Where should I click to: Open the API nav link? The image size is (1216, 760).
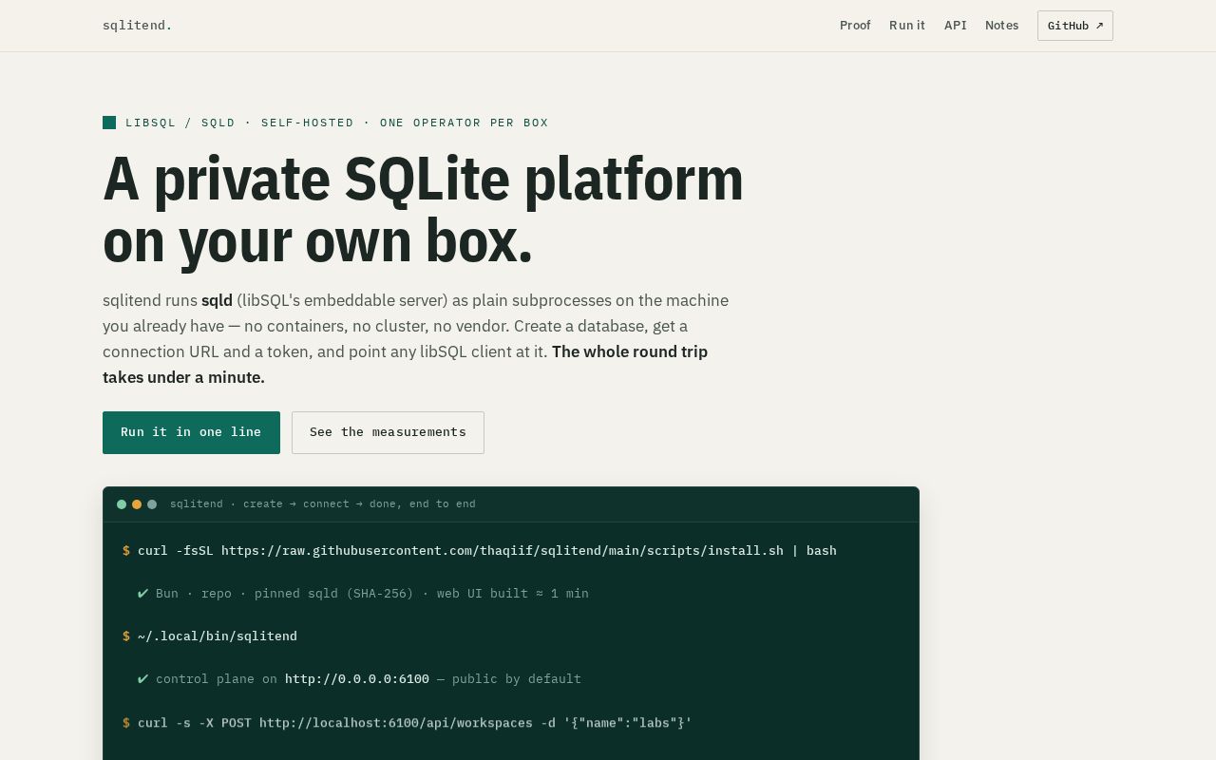tap(956, 26)
